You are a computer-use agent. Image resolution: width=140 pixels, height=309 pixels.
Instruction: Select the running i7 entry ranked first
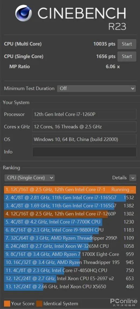click(x=70, y=190)
